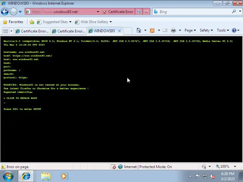Click the Home icon in command bar

(139, 30)
